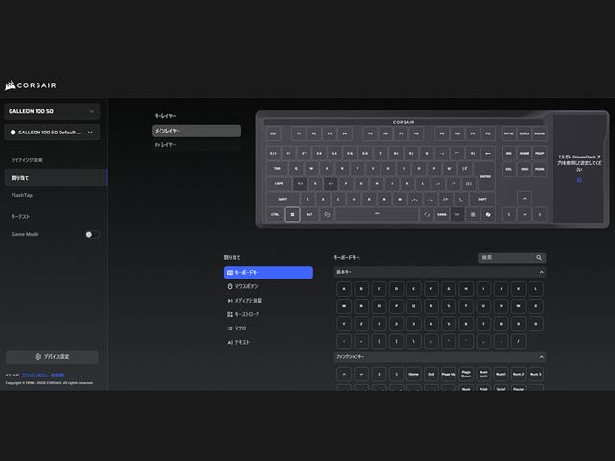Select the ESC key on the keyboard preview

[x=273, y=133]
